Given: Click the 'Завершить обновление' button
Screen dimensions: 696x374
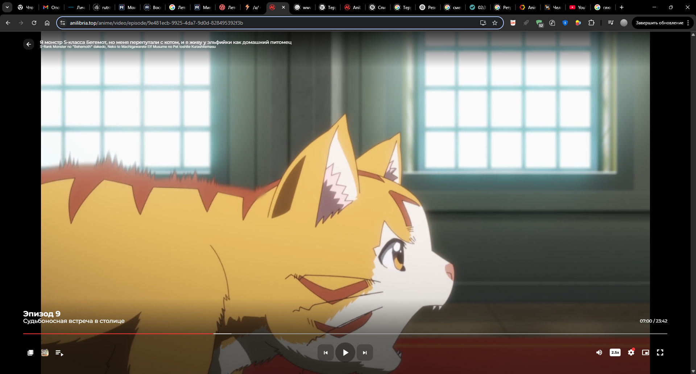Looking at the screenshot, I should [659, 23].
